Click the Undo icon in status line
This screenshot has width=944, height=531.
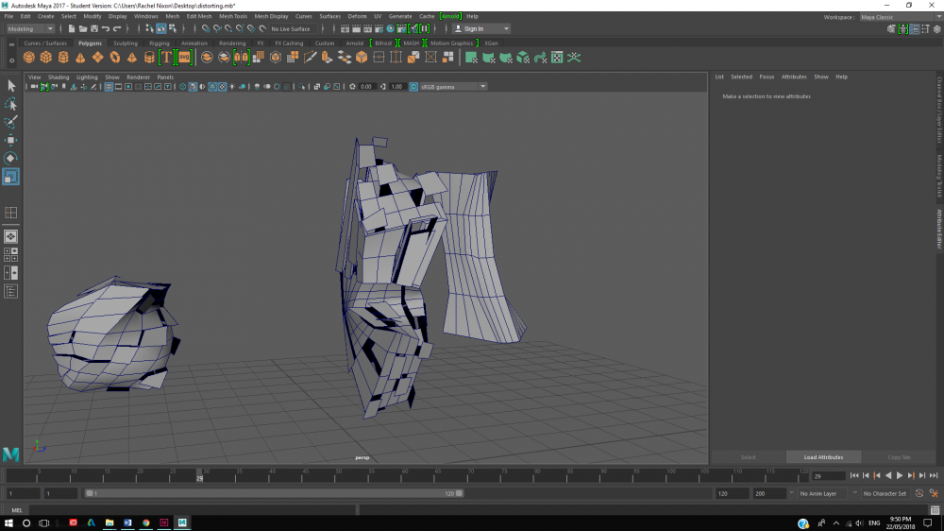[105, 29]
